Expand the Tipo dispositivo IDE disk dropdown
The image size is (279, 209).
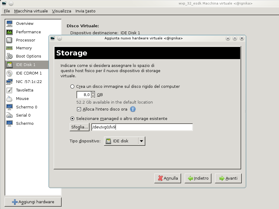141,141
